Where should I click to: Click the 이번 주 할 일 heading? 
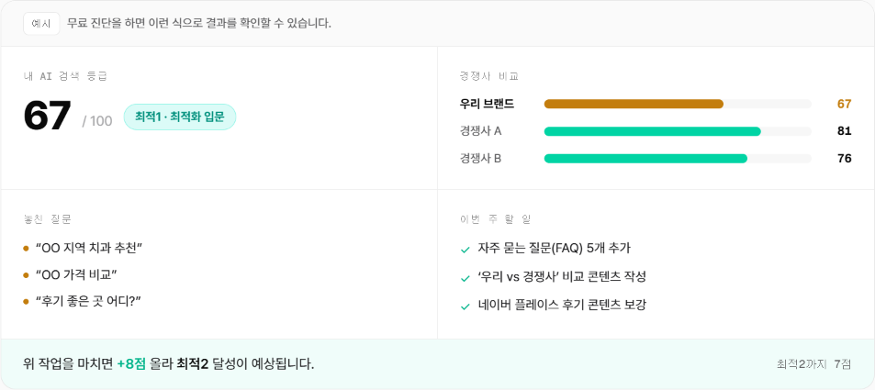[x=495, y=219]
